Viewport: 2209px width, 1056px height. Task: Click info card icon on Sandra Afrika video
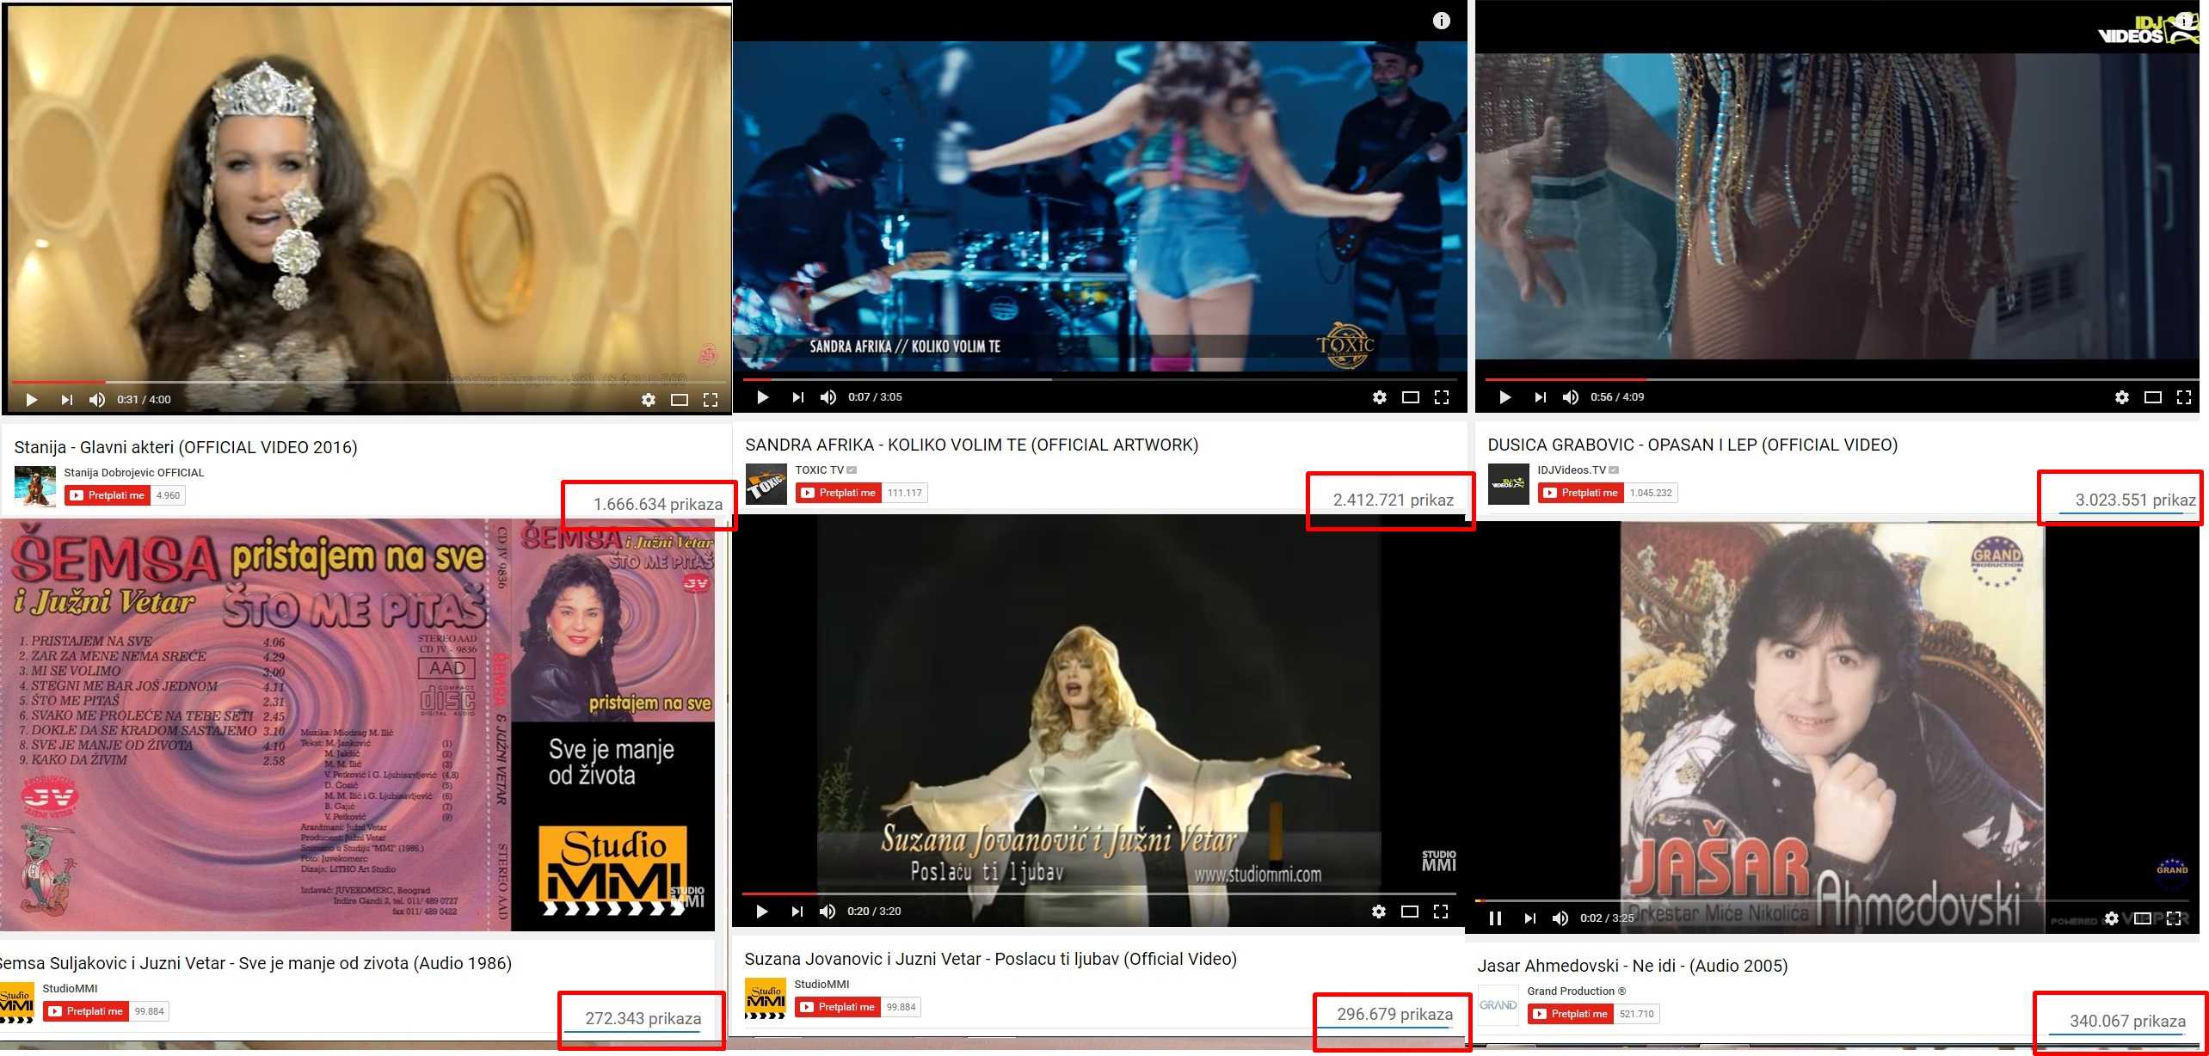[x=1442, y=21]
